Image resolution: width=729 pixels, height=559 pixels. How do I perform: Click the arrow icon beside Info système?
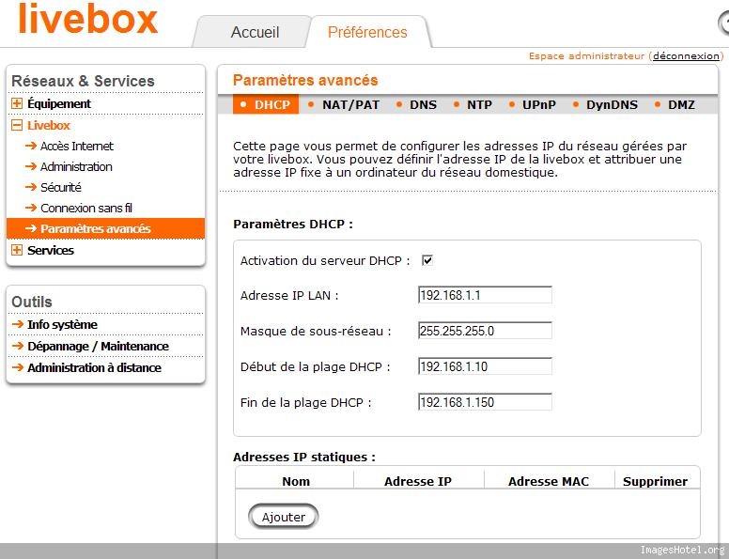pyautogui.click(x=18, y=324)
